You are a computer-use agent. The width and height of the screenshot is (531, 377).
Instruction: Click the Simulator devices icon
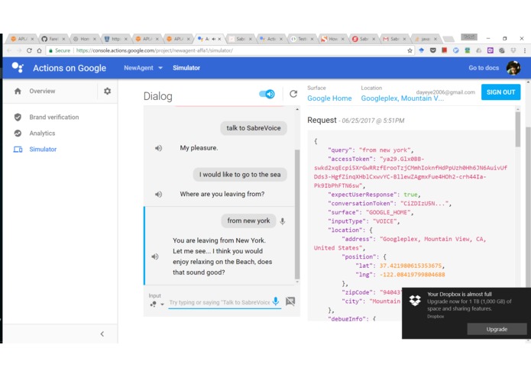(18, 149)
